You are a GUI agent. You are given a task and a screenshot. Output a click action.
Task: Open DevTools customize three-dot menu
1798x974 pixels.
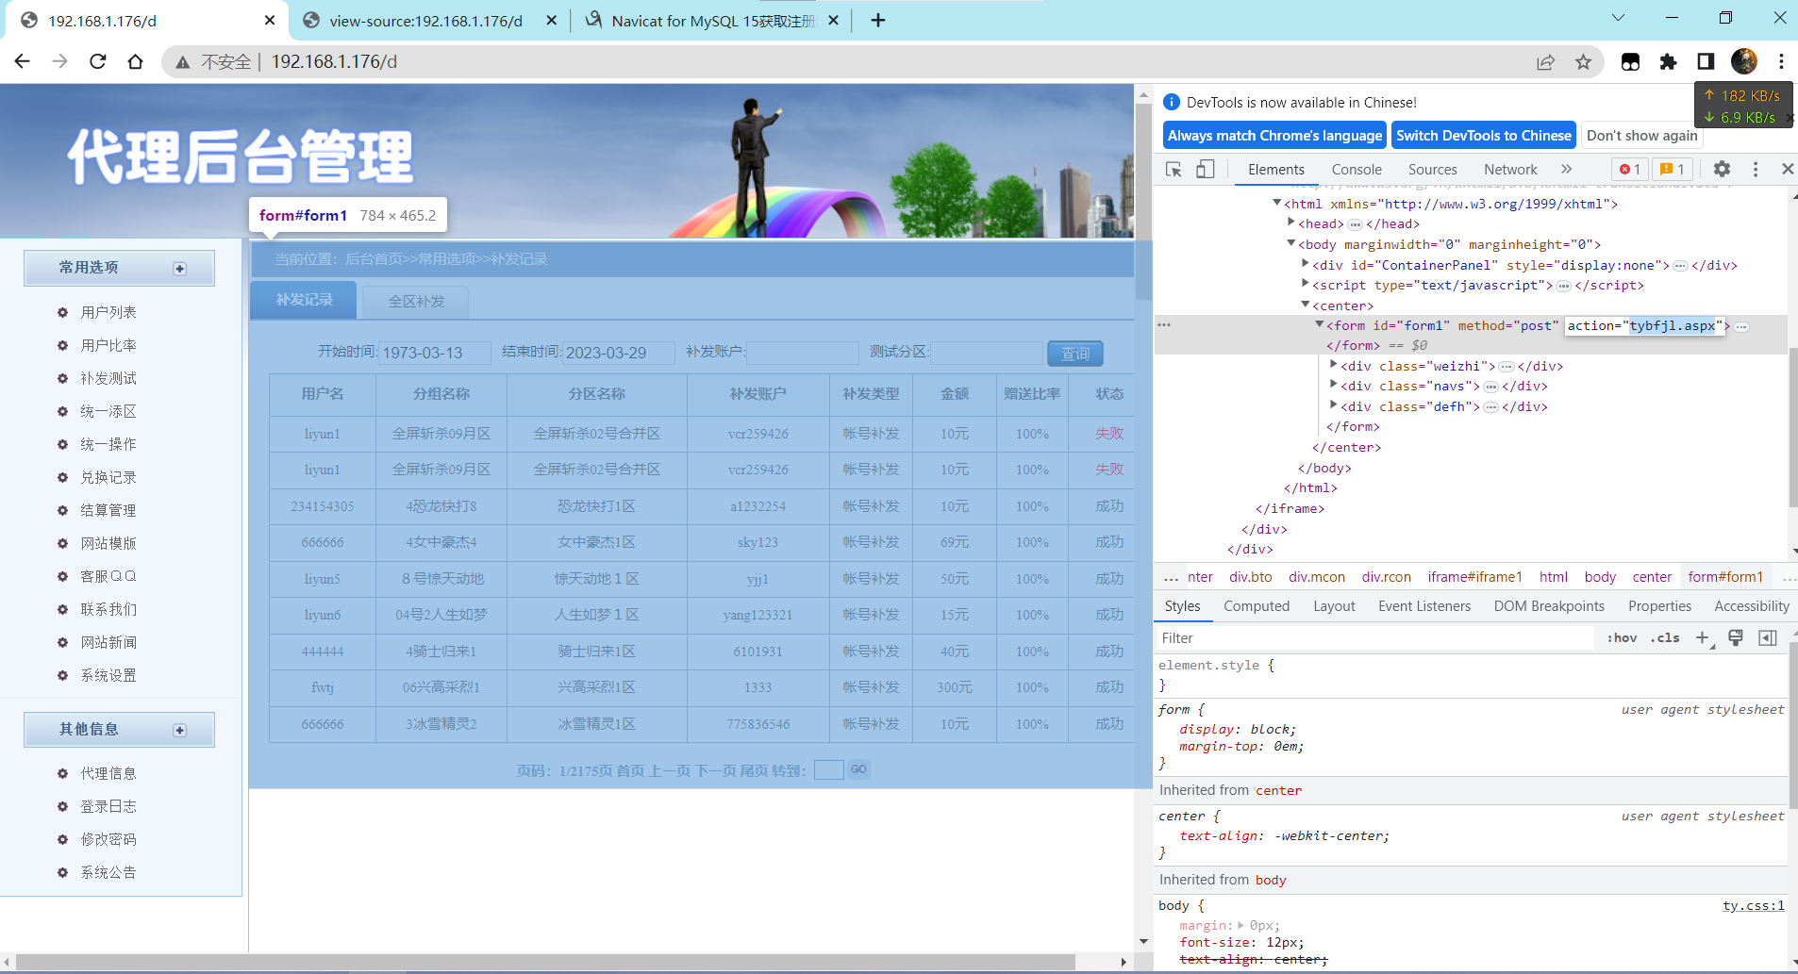pos(1755,169)
